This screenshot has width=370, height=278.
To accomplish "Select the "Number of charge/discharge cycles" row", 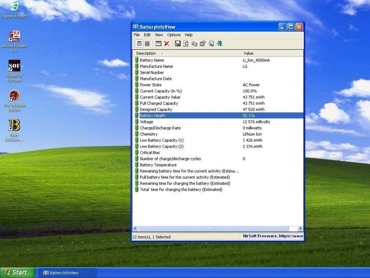I will (x=218, y=159).
